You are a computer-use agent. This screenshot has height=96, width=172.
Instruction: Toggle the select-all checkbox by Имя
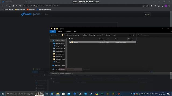point(70,39)
